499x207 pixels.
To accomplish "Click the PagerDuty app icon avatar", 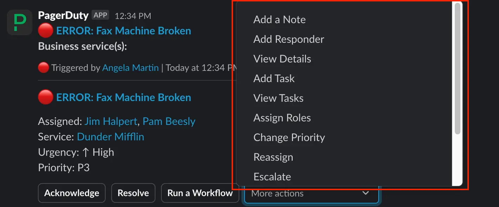I will (19, 22).
